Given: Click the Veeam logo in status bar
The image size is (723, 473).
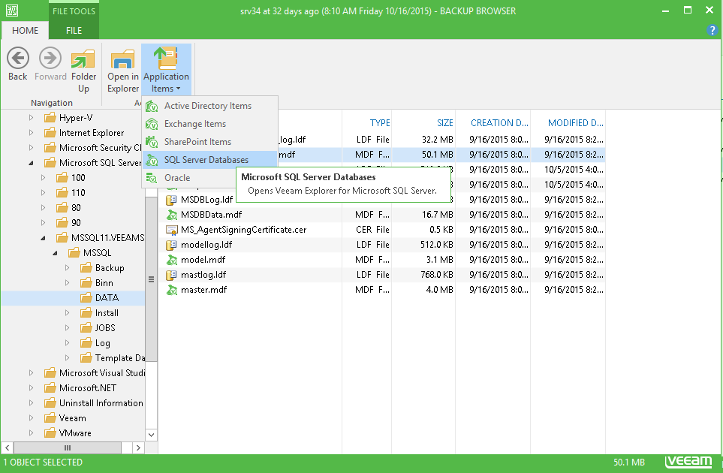Looking at the screenshot, I should 688,462.
